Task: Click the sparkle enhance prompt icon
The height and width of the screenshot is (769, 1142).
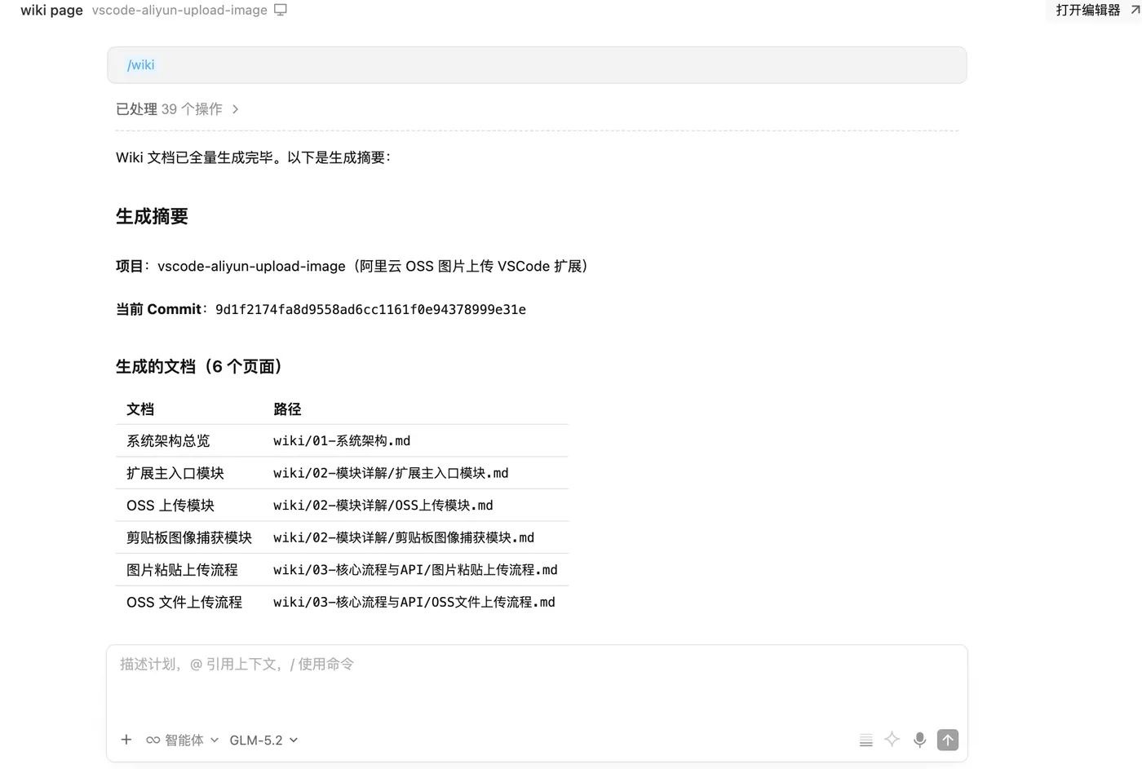Action: (892, 740)
